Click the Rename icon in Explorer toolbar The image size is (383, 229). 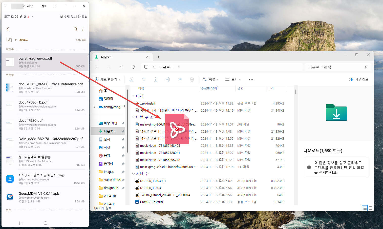(168, 79)
